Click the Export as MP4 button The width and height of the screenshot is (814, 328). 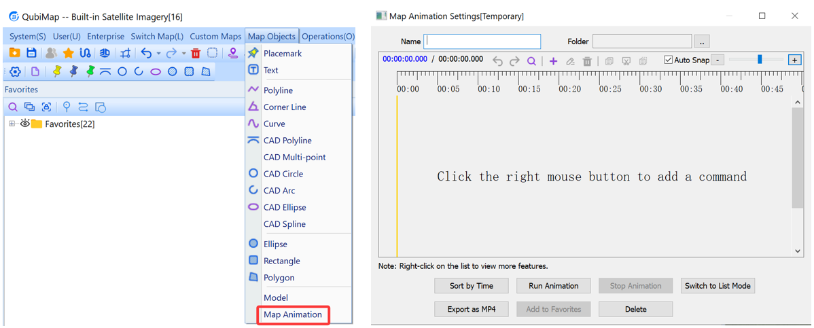[x=472, y=309]
